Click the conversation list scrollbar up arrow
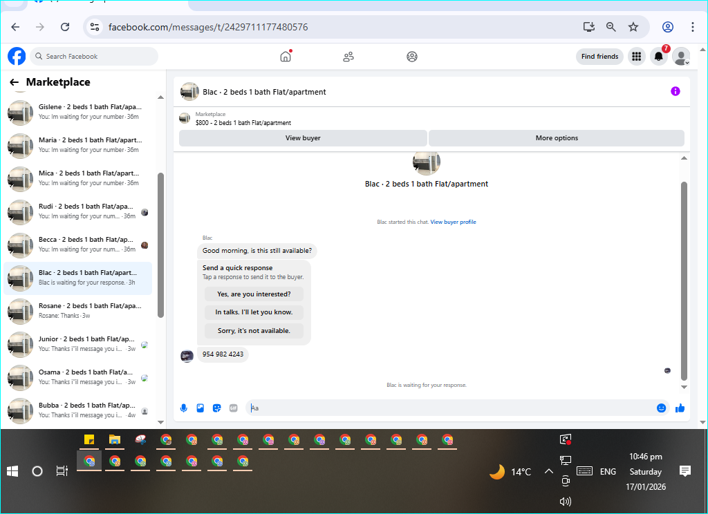708x514 pixels. click(160, 97)
